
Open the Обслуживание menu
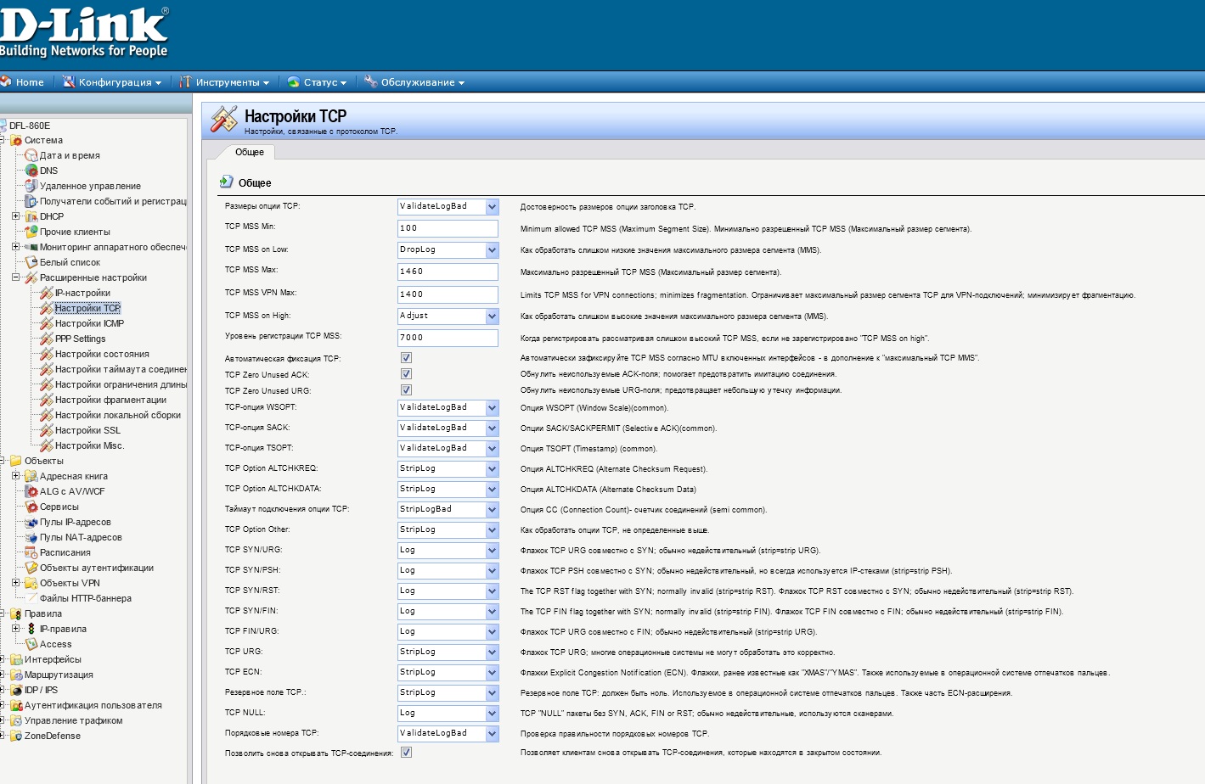pos(416,82)
